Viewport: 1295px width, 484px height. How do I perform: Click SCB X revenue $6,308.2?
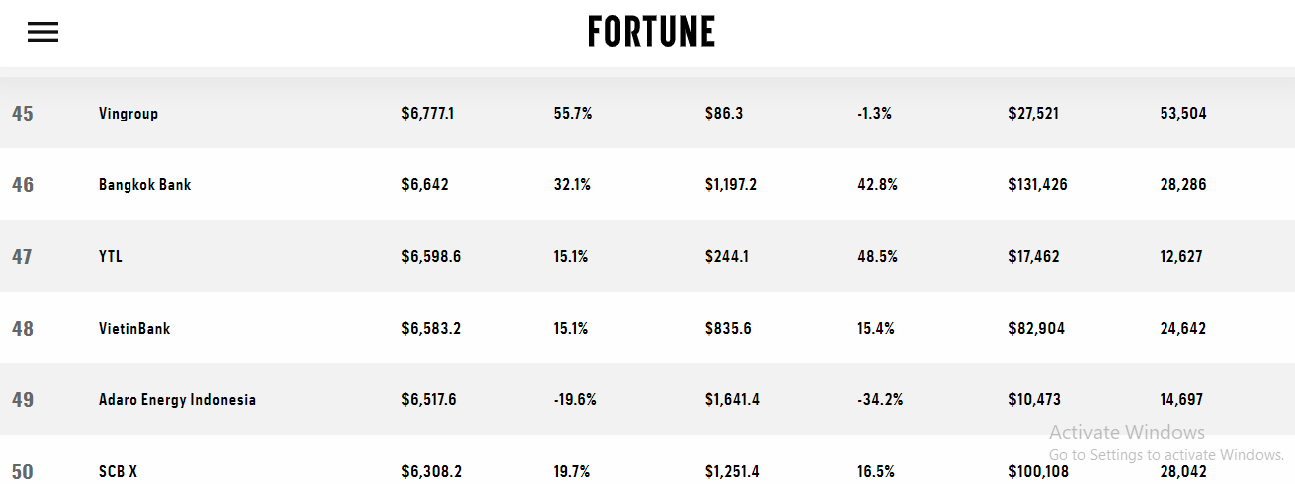click(431, 471)
